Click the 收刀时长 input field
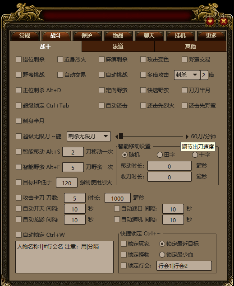This screenshot has height=286, width=234. pyautogui.click(x=170, y=177)
